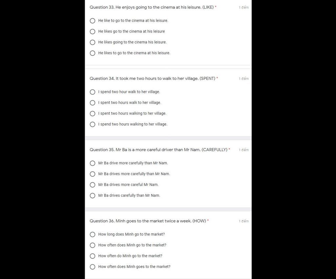Click the Question 36 heading text
This screenshot has height=279, width=336.
(x=148, y=221)
